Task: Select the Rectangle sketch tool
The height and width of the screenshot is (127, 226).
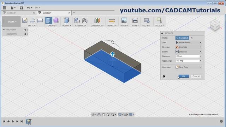Action: coord(40,20)
